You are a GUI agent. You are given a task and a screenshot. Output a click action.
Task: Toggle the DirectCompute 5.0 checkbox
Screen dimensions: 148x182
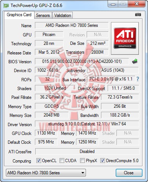pos(102,160)
